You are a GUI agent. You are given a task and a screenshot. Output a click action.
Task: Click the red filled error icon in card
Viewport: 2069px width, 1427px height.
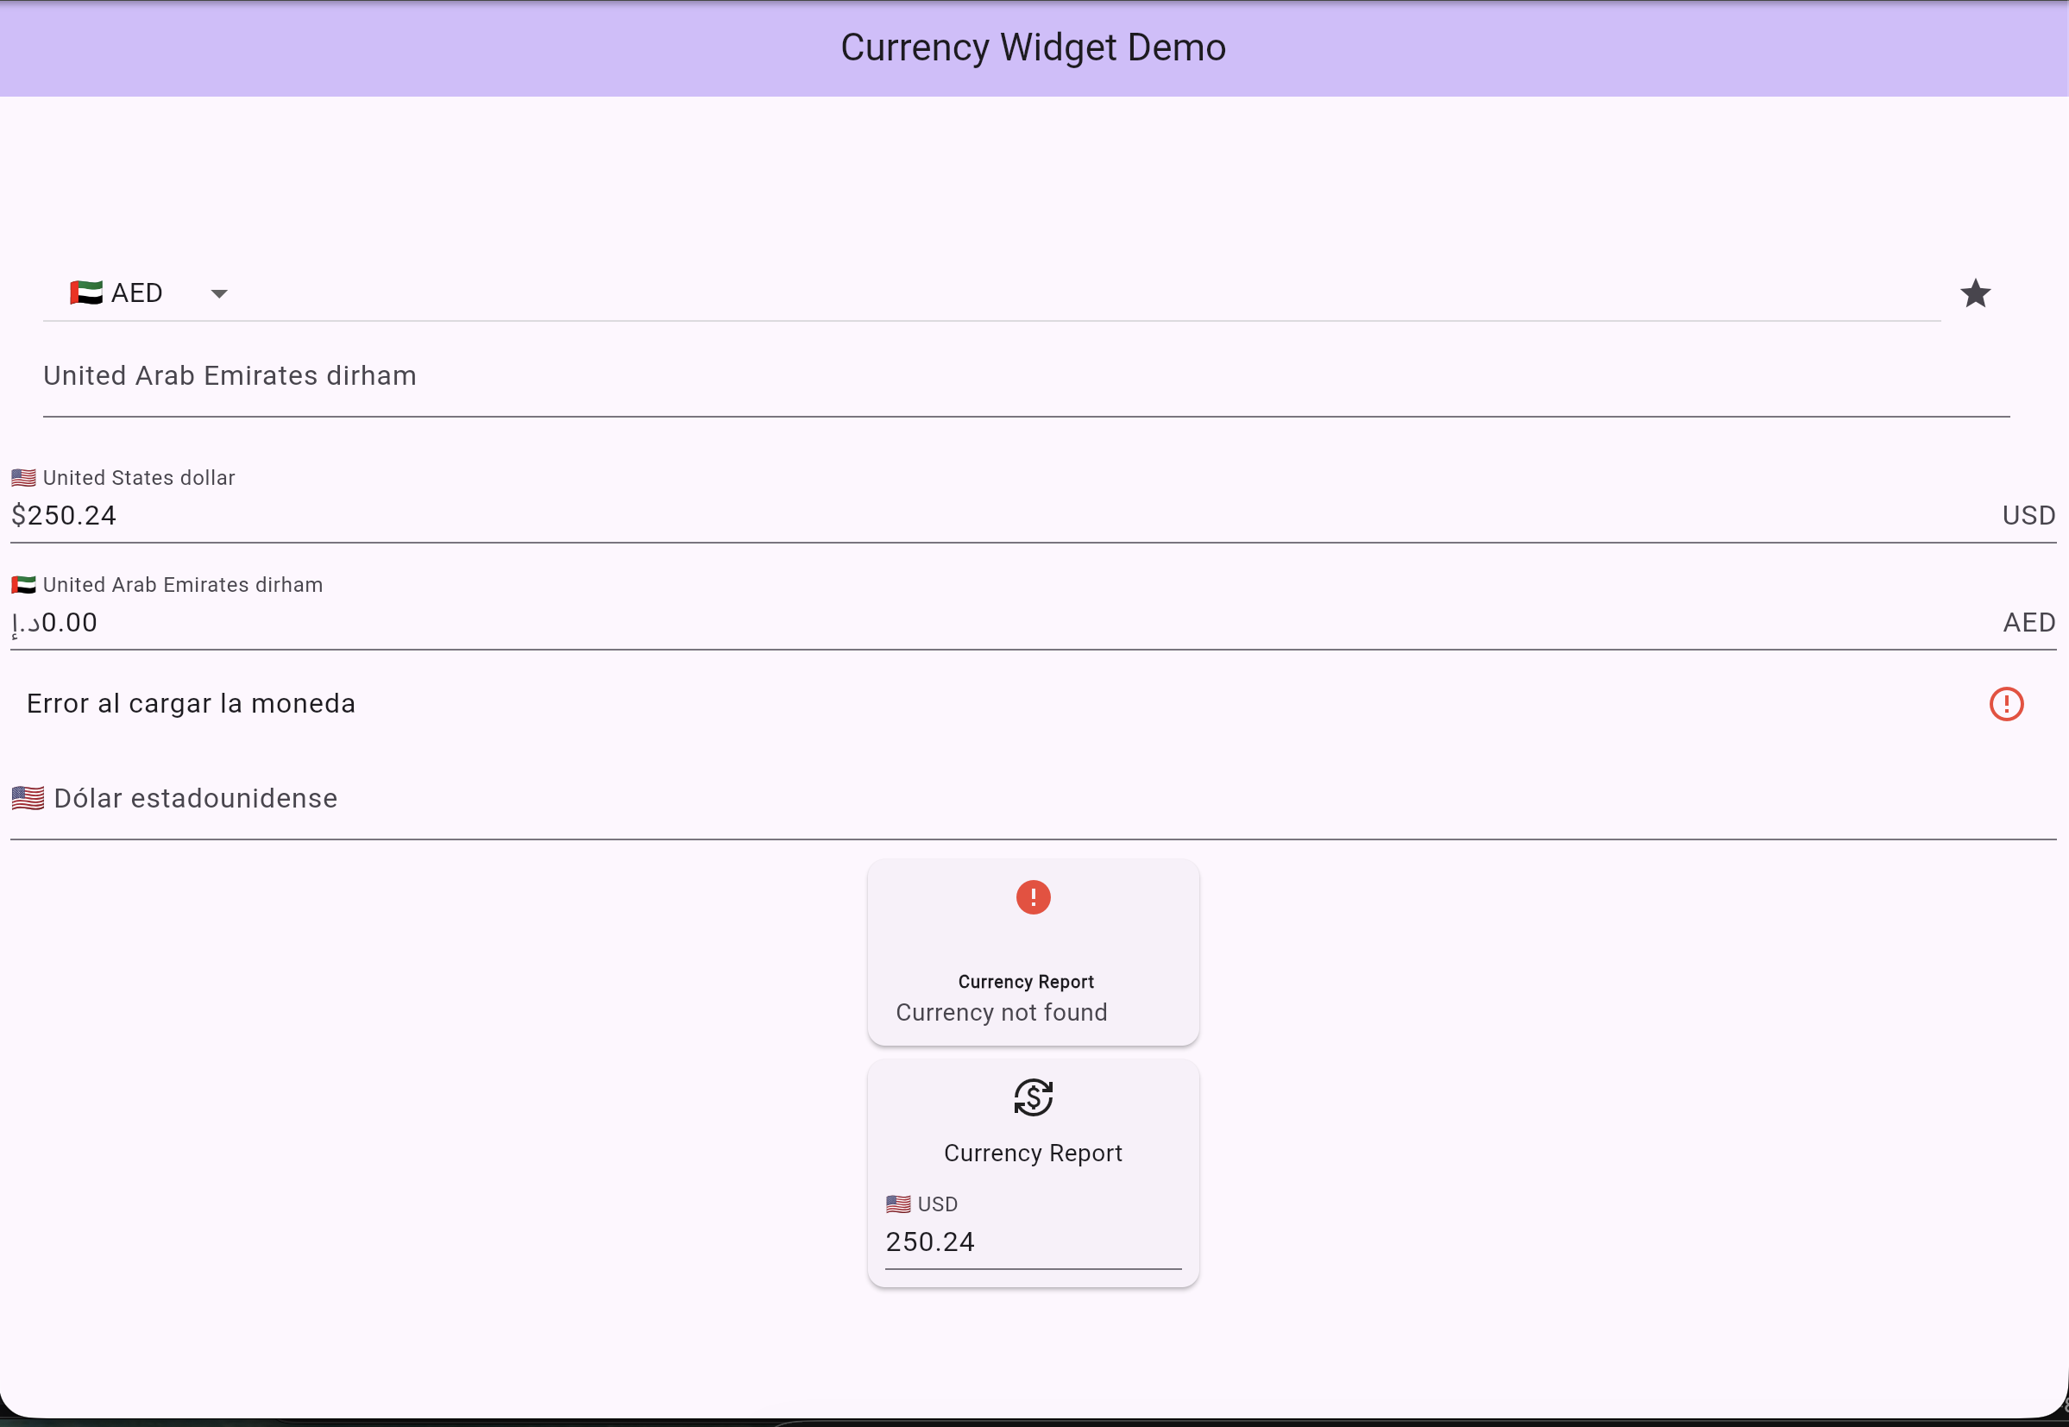point(1033,896)
